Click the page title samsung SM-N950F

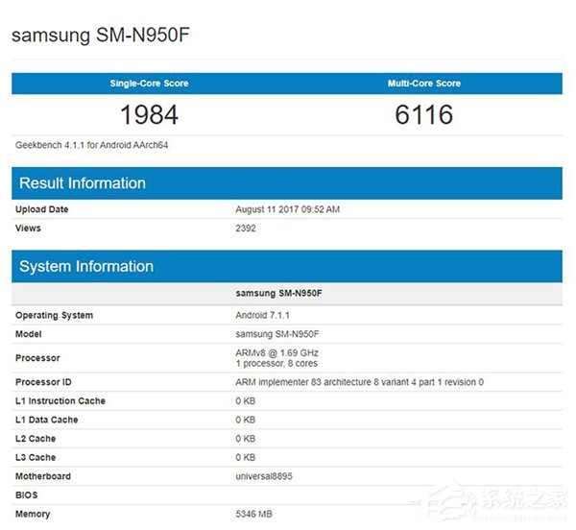(x=101, y=36)
